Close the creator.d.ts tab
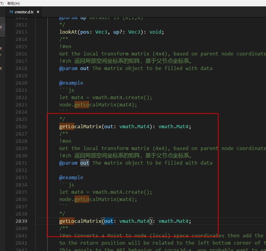The width and height of the screenshot is (266, 251). 38,12
